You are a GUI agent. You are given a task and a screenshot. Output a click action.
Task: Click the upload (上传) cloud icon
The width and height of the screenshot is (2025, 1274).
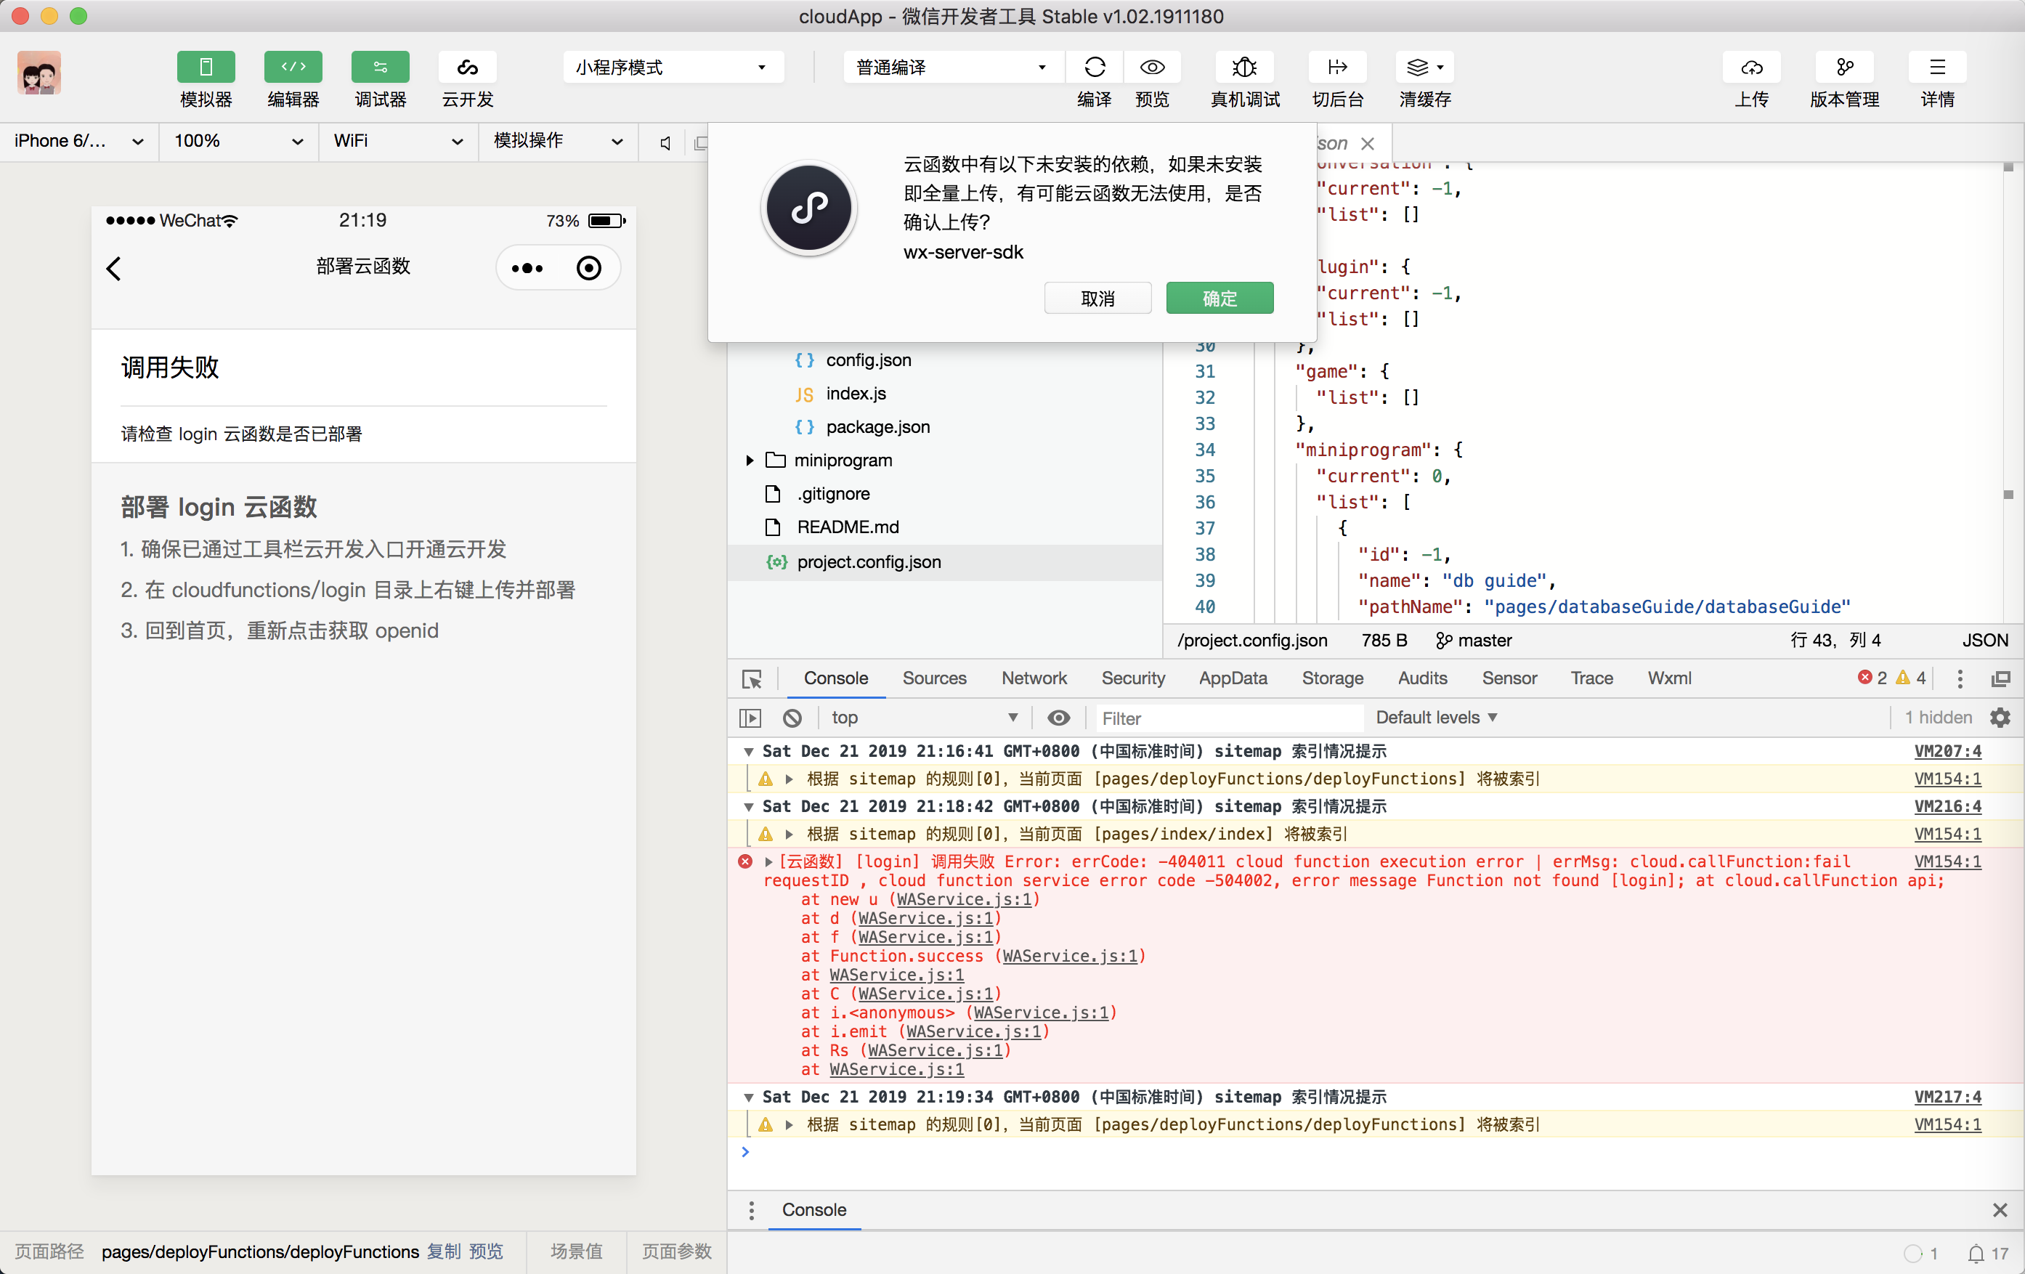point(1752,68)
